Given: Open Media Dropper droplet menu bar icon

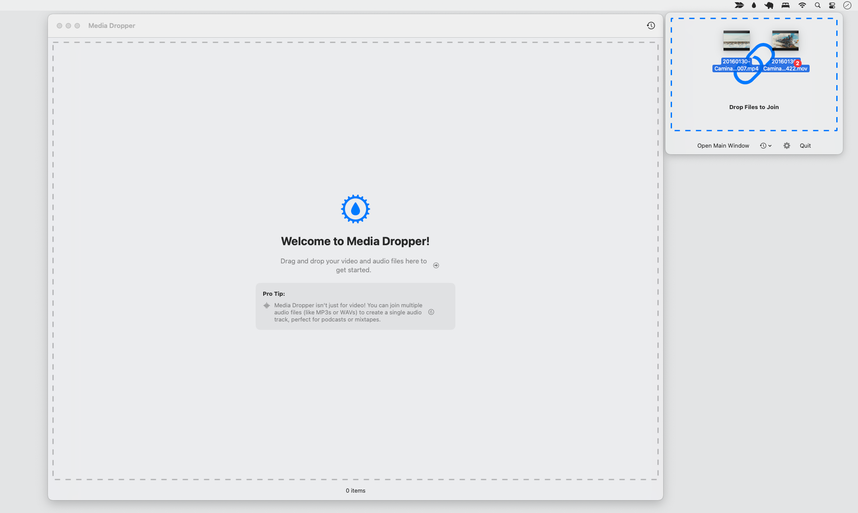Looking at the screenshot, I should 754,5.
